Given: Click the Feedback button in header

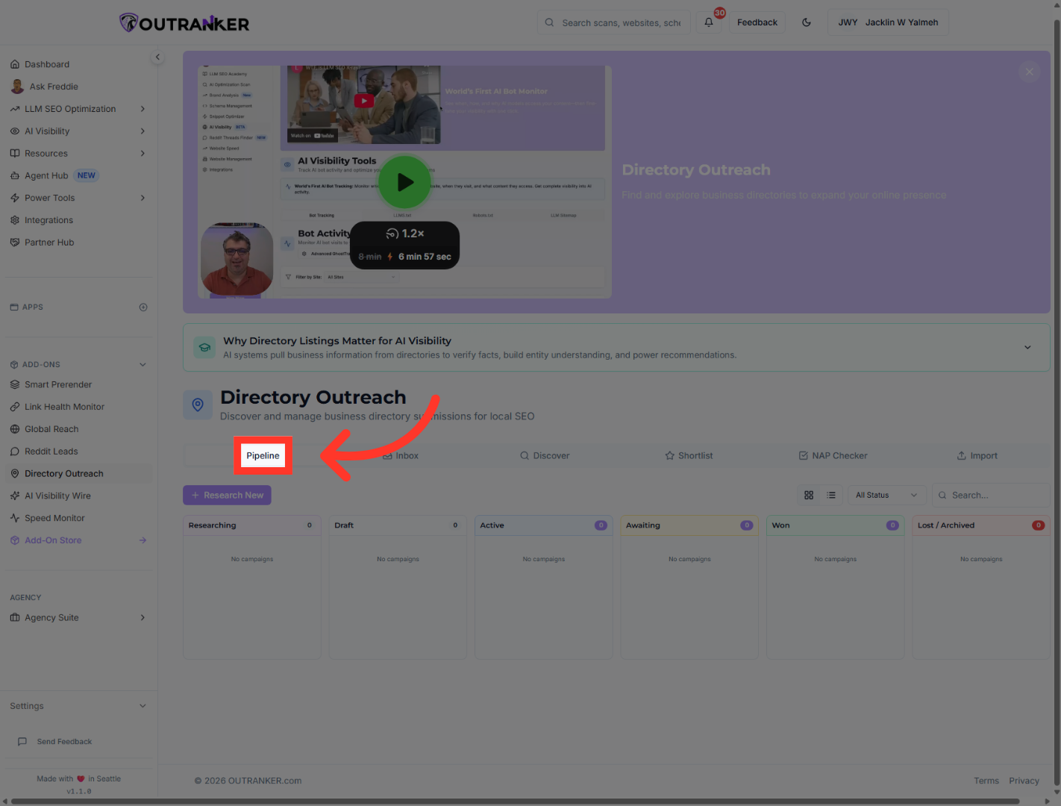Looking at the screenshot, I should click(757, 22).
